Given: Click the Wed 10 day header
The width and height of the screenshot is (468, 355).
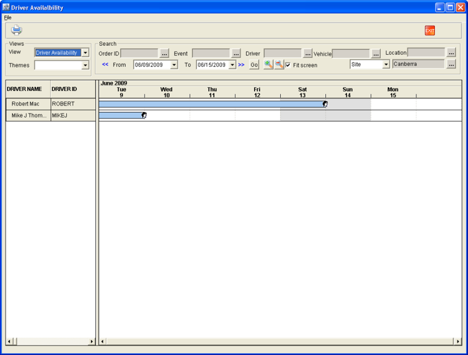Looking at the screenshot, I should [166, 92].
